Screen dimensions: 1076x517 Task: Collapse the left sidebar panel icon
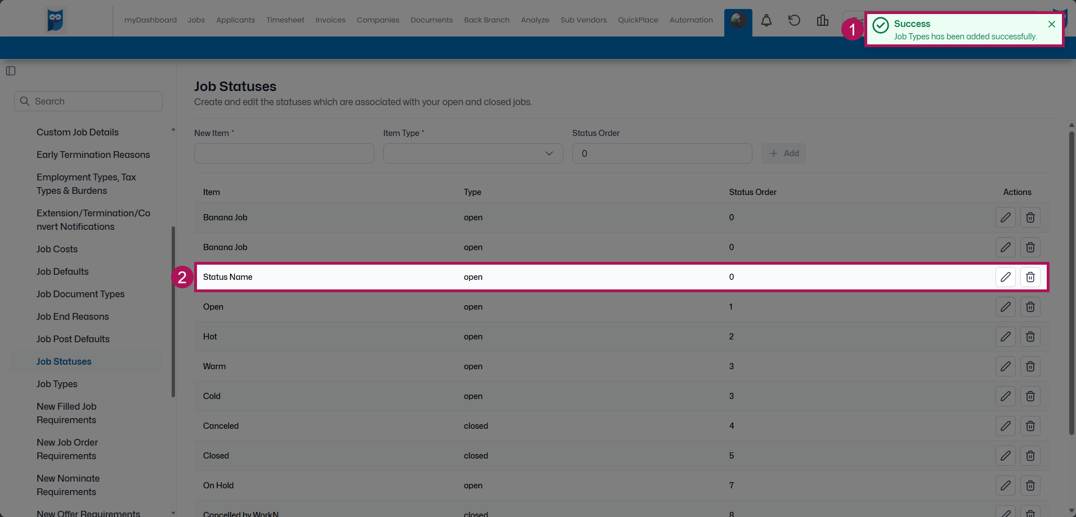[x=10, y=71]
